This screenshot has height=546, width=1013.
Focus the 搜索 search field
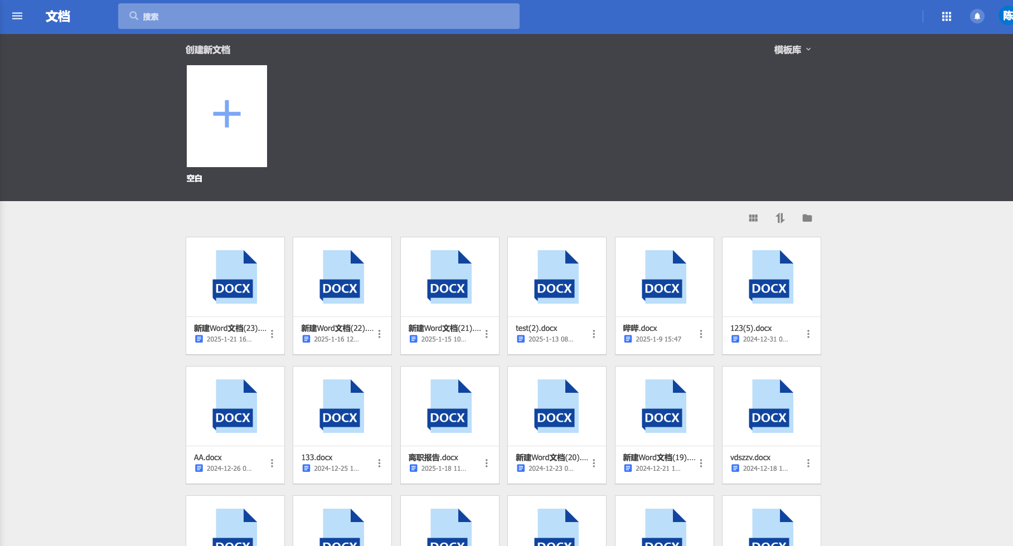[319, 16]
